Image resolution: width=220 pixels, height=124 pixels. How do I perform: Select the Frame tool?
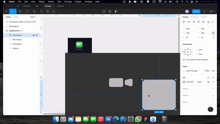click(20, 11)
